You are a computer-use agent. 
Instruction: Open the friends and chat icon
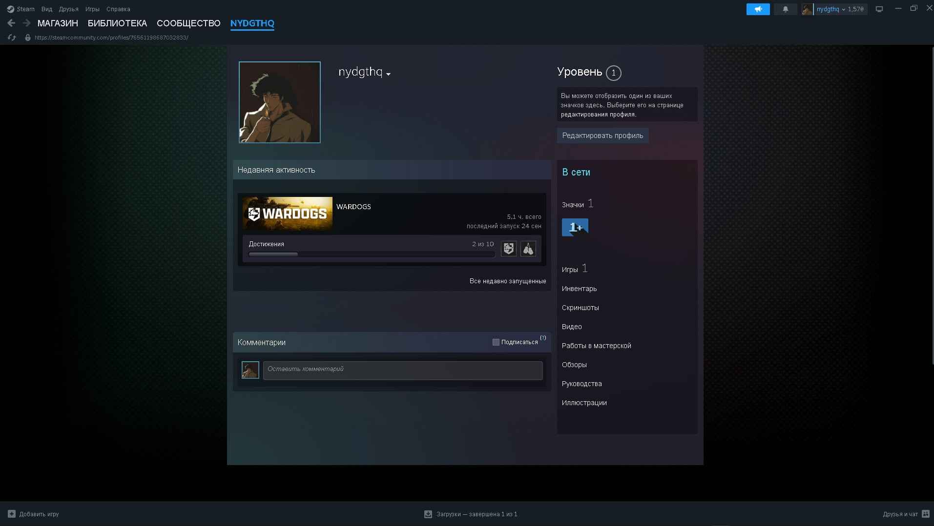(x=925, y=514)
